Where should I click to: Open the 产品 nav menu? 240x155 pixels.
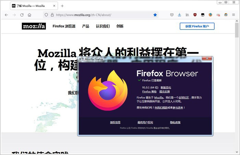86,26
